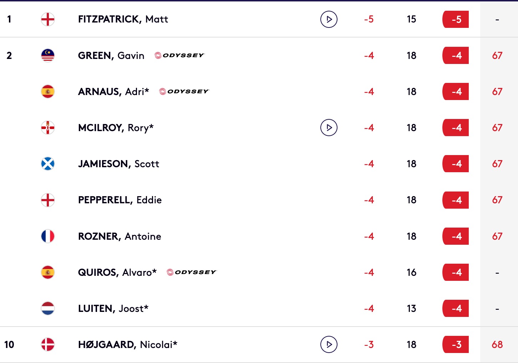
Task: Open the Odyssey logo beside Adri Arnaus
Action: (184, 91)
